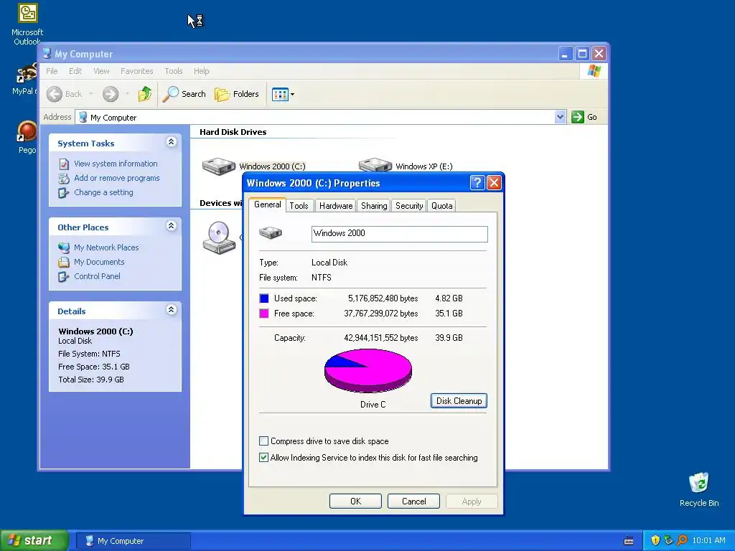Select the Windows XP (E:) drive icon
Viewport: 735px width, 551px height.
pos(375,165)
